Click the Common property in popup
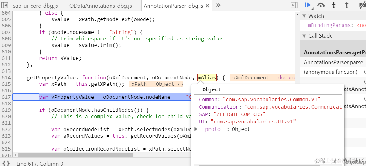 tap(208, 100)
